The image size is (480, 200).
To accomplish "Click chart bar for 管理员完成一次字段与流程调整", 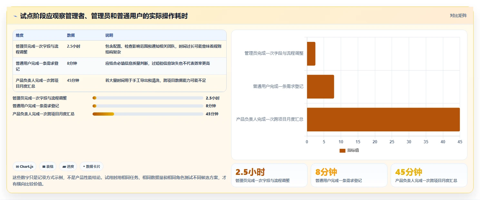I will (311, 54).
